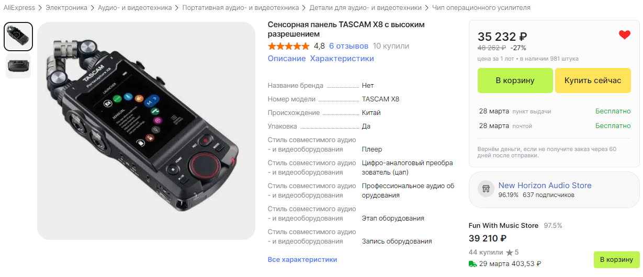This screenshot has height=277, width=643.
Task: Open Аудио- и видеотехника breadcrumb
Action: [x=134, y=8]
